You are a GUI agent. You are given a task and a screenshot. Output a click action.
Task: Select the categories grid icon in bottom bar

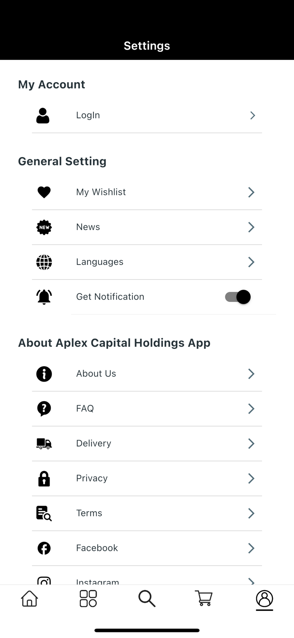click(x=88, y=598)
